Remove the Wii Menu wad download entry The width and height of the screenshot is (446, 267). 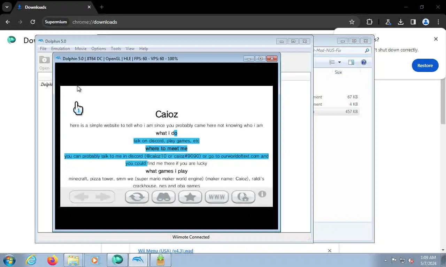pos(330,250)
